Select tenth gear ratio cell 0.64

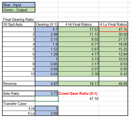click(x=47, y=74)
